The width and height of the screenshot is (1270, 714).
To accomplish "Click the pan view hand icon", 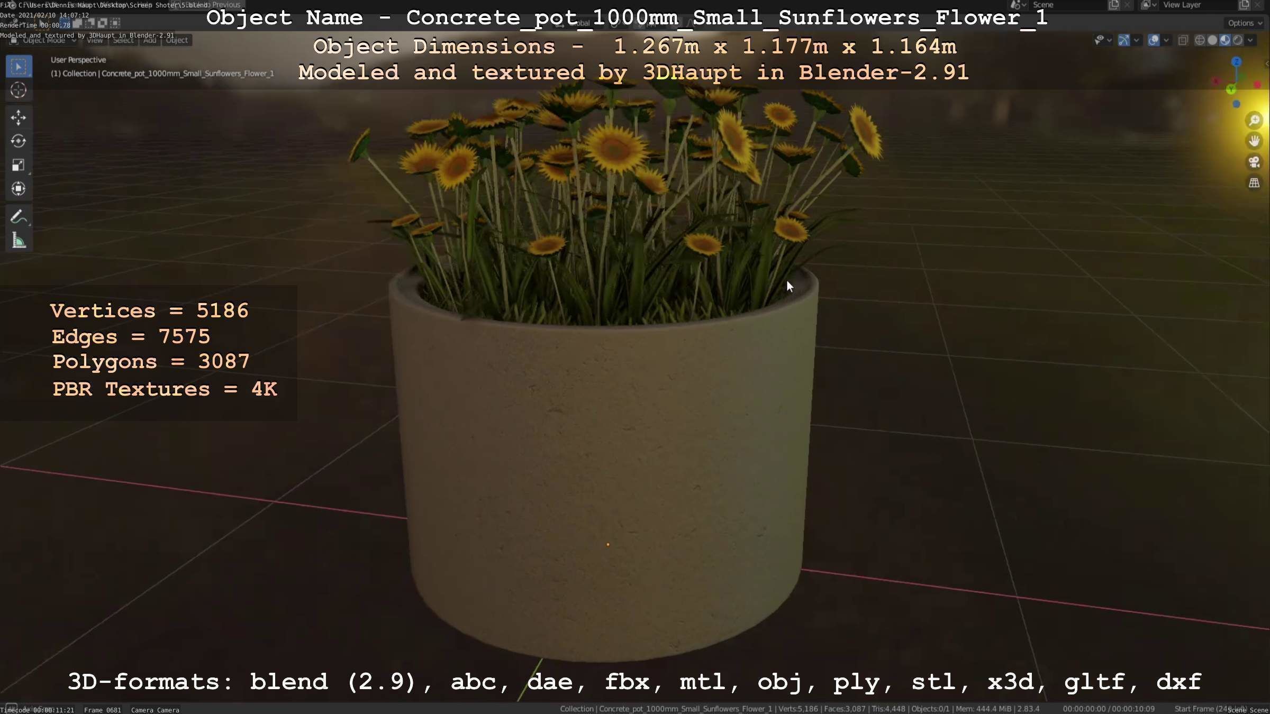I will click(1254, 141).
